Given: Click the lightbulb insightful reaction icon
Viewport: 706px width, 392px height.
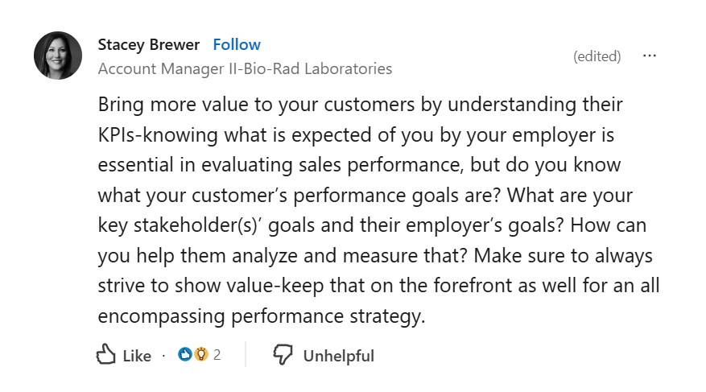Looking at the screenshot, I should click(201, 354).
